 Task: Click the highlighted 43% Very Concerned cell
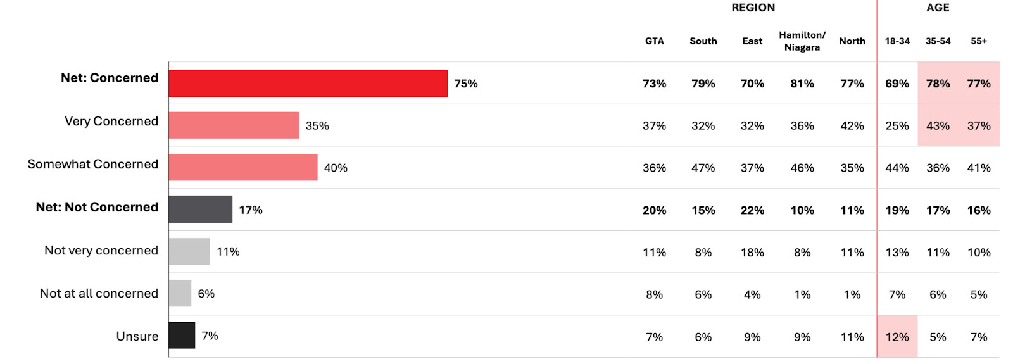[x=938, y=126]
